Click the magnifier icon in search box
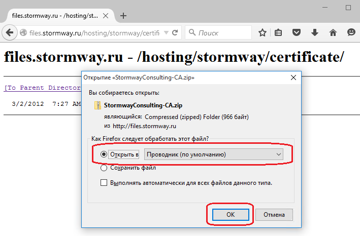The image size is (360, 236). coord(192,32)
